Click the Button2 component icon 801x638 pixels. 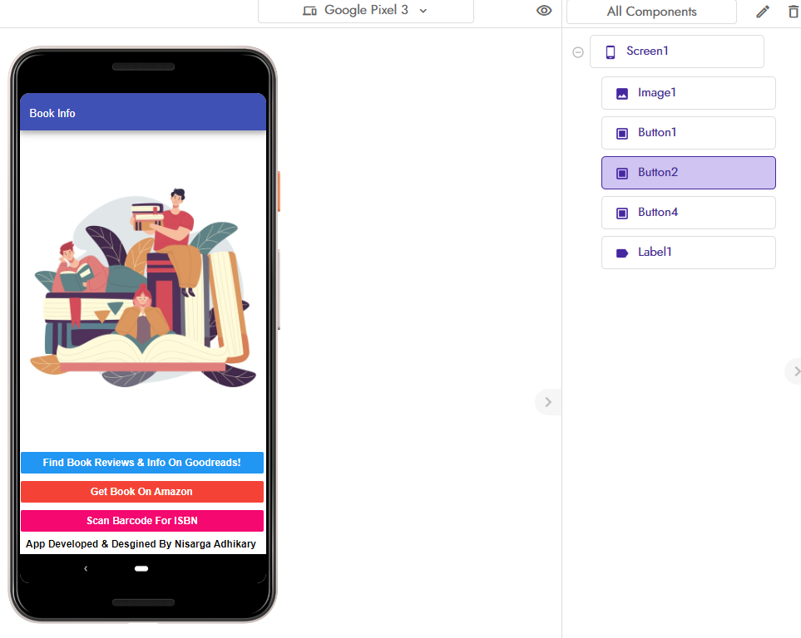pyautogui.click(x=621, y=173)
